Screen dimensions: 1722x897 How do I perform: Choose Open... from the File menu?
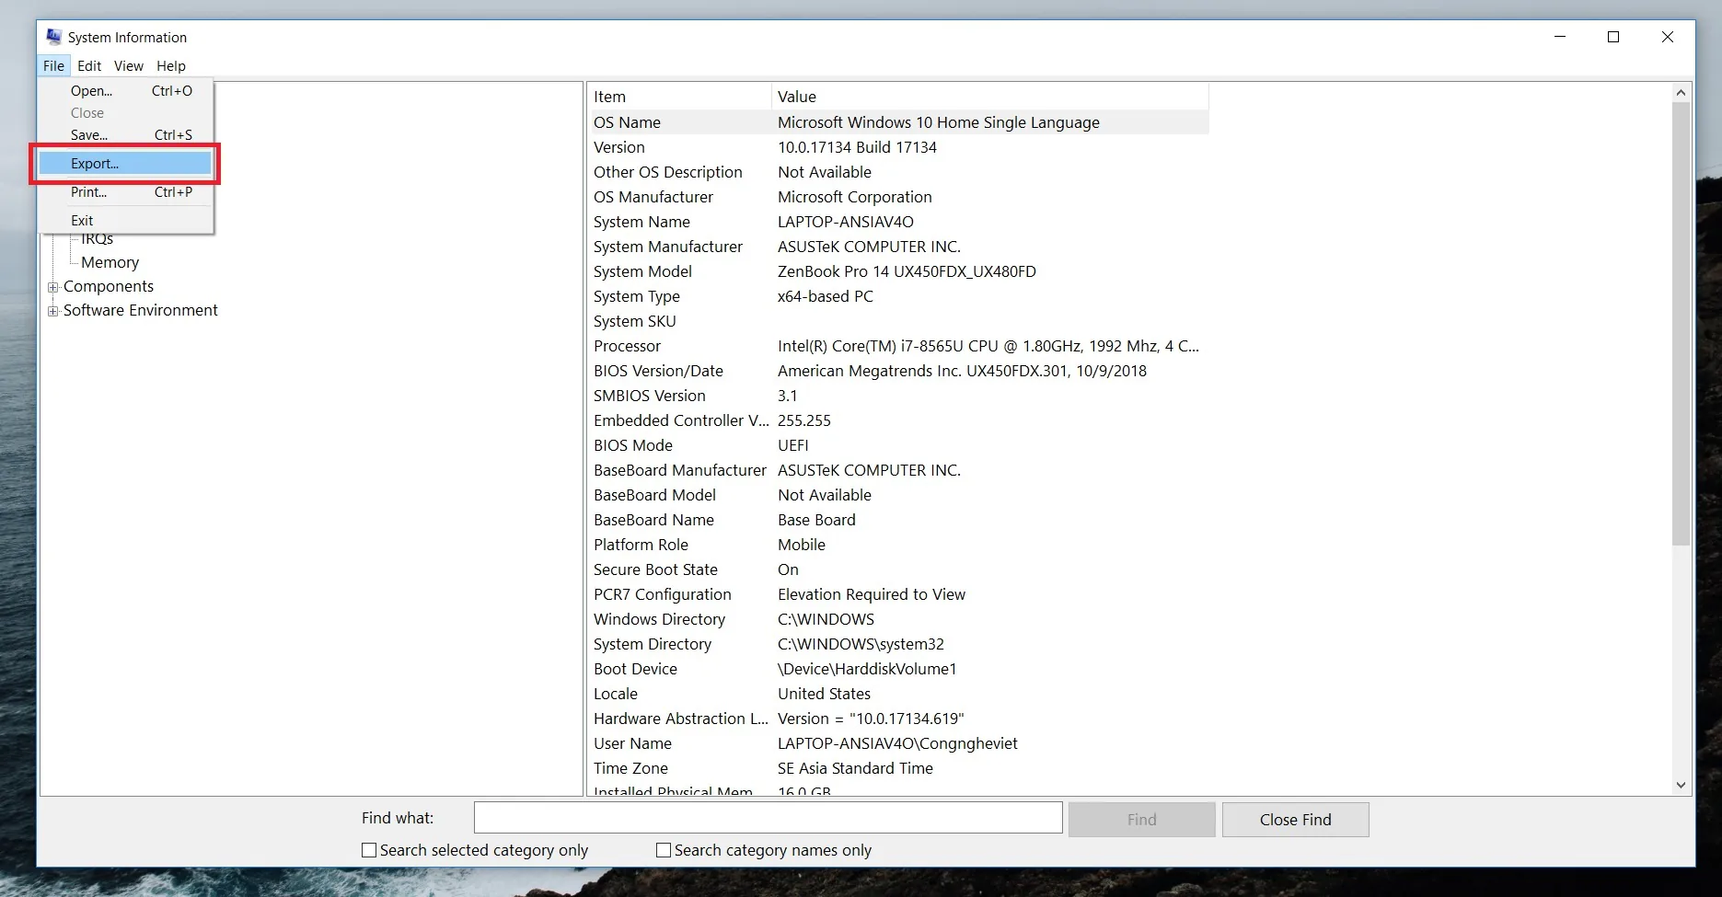point(125,91)
